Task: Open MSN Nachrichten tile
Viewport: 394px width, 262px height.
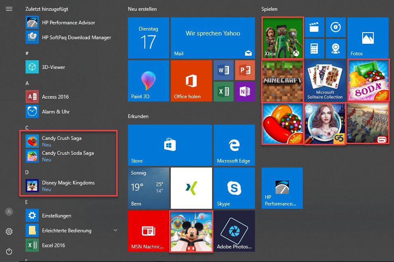Action: point(149,231)
